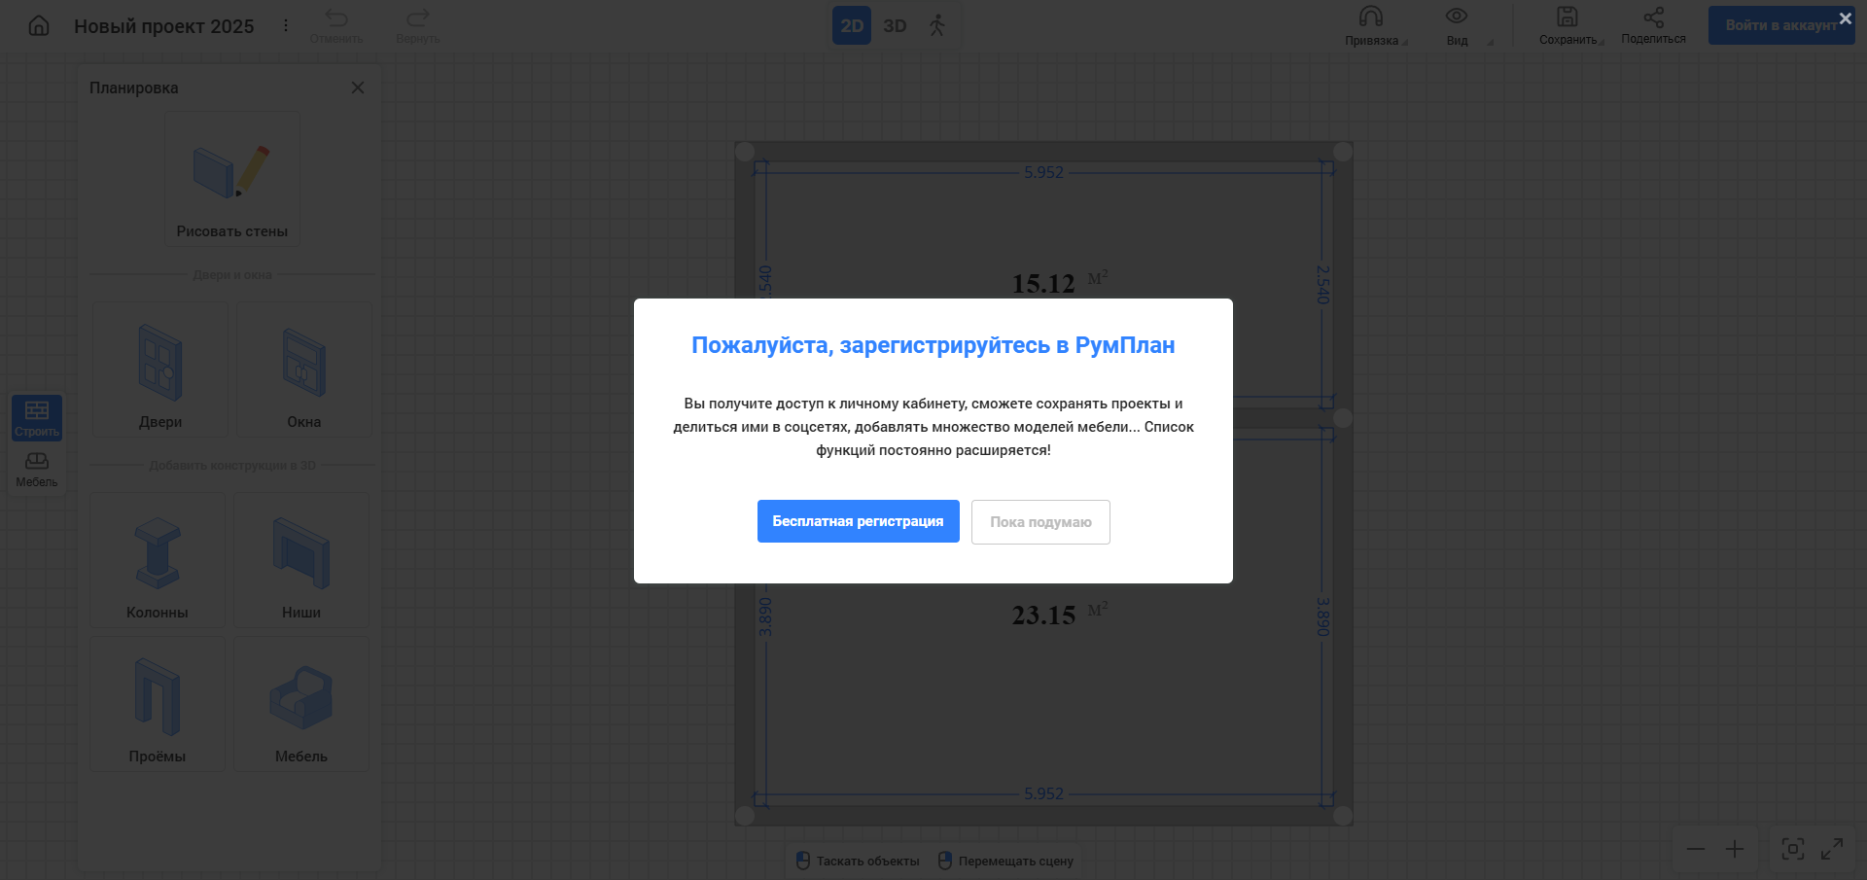Open the Окна category
This screenshot has height=880, width=1867.
(304, 370)
